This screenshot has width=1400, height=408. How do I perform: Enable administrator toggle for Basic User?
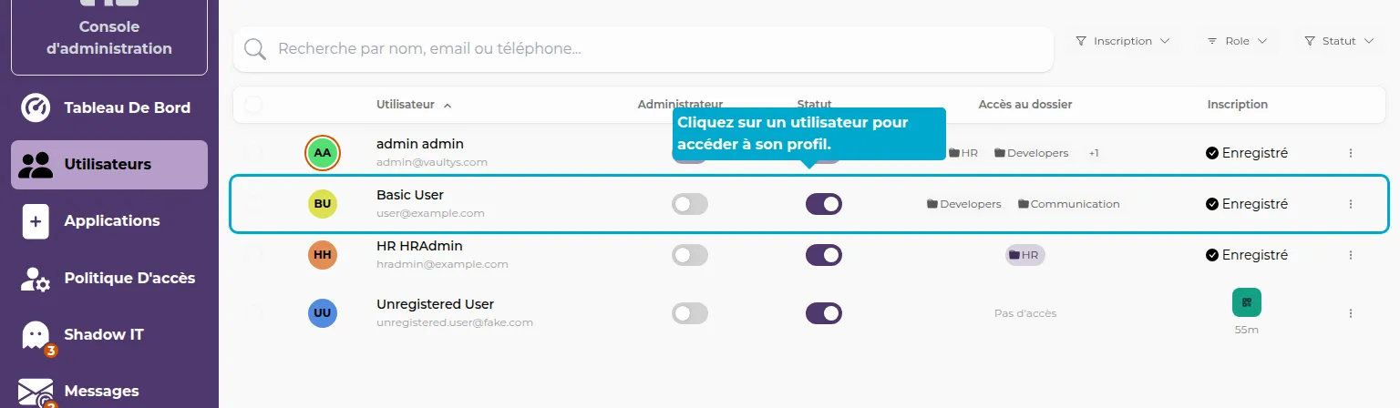point(689,204)
